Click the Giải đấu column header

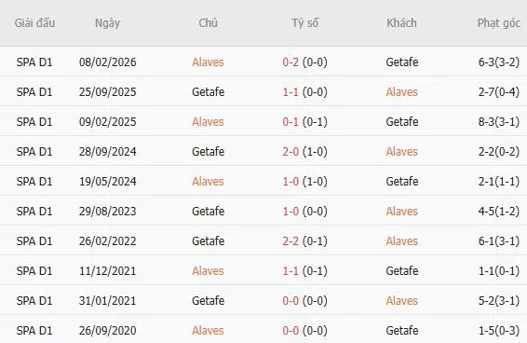tap(34, 23)
